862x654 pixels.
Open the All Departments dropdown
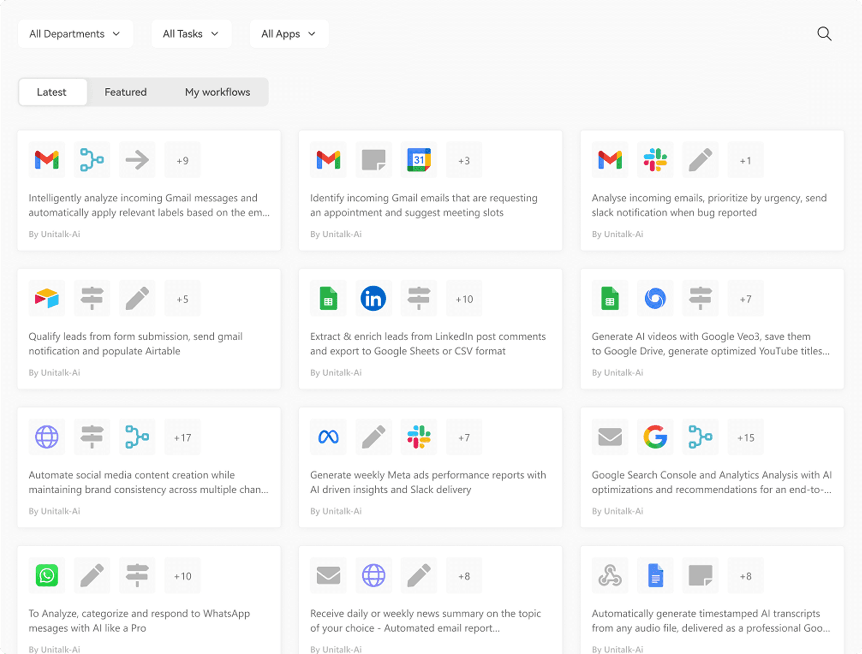click(75, 34)
